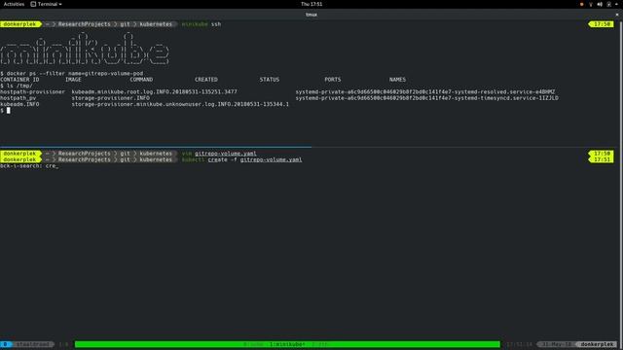This screenshot has height=350, width=623.
Task: Open the Activities overview
Action: click(x=14, y=4)
